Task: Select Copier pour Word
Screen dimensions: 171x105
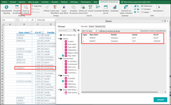Action: pyautogui.click(x=64, y=10)
